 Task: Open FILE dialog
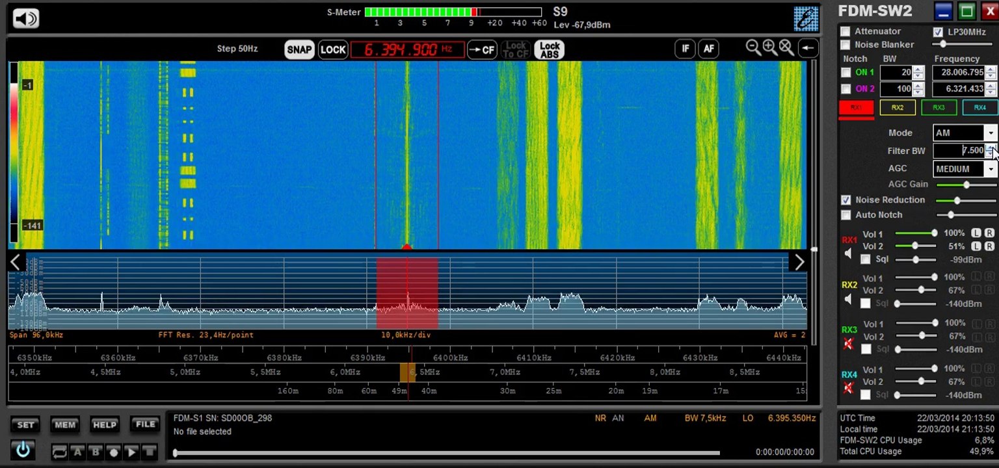tap(145, 424)
